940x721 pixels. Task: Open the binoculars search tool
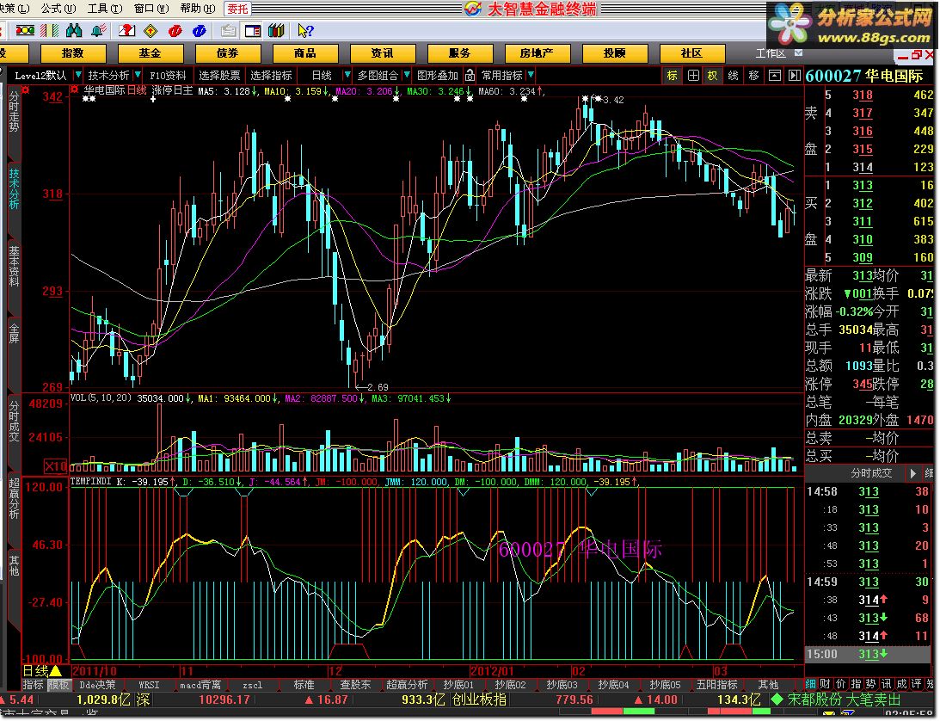(74, 30)
